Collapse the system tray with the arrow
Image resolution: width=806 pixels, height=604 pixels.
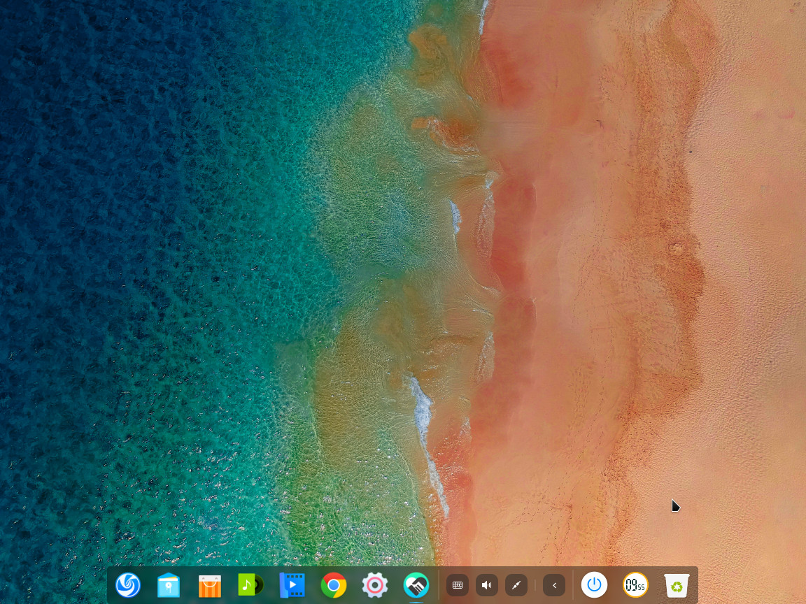tap(554, 585)
